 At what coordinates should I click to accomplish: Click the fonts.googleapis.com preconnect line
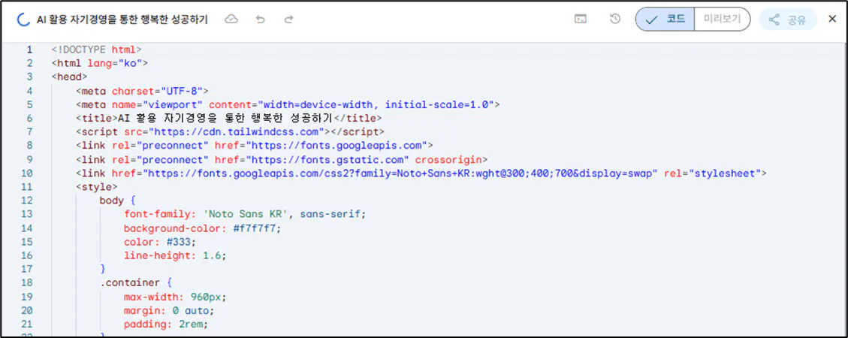(x=255, y=146)
